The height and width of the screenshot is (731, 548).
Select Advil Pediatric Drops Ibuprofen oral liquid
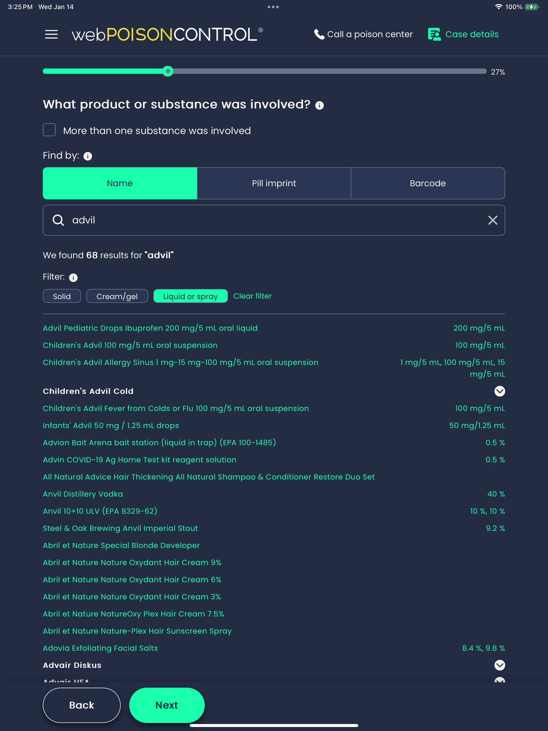pyautogui.click(x=150, y=328)
